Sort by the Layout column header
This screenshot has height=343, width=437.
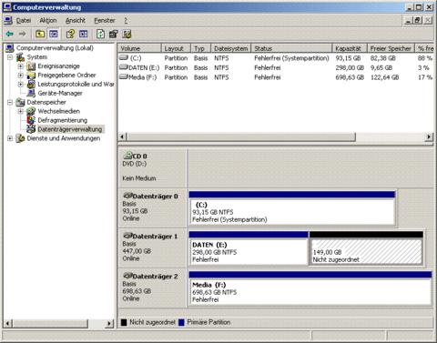[176, 48]
